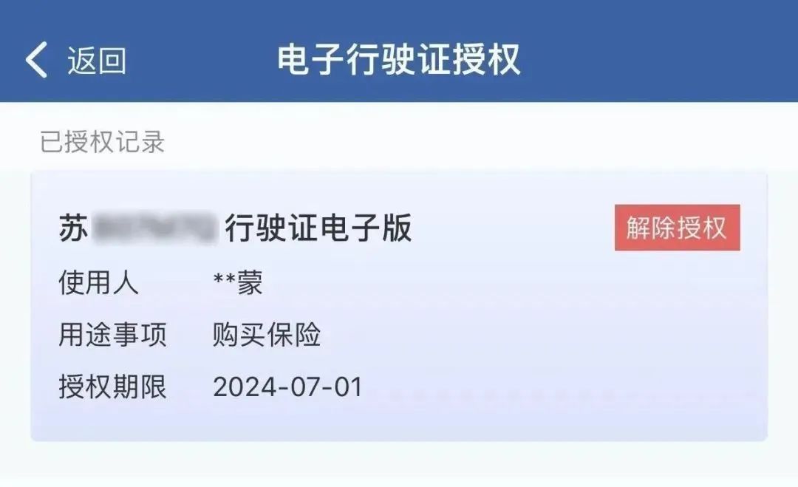Select the 用途事项 field label
Image resolution: width=798 pixels, height=487 pixels.
(x=112, y=334)
